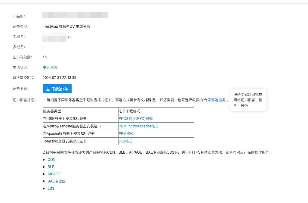Image resolution: width=308 pixels, height=203 pixels.
Task: Click the 服务专家帮您完成 tooltip popup
Action: pos(248,100)
